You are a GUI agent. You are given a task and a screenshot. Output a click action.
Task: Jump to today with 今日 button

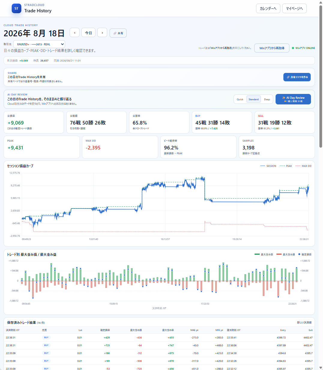coord(89,33)
